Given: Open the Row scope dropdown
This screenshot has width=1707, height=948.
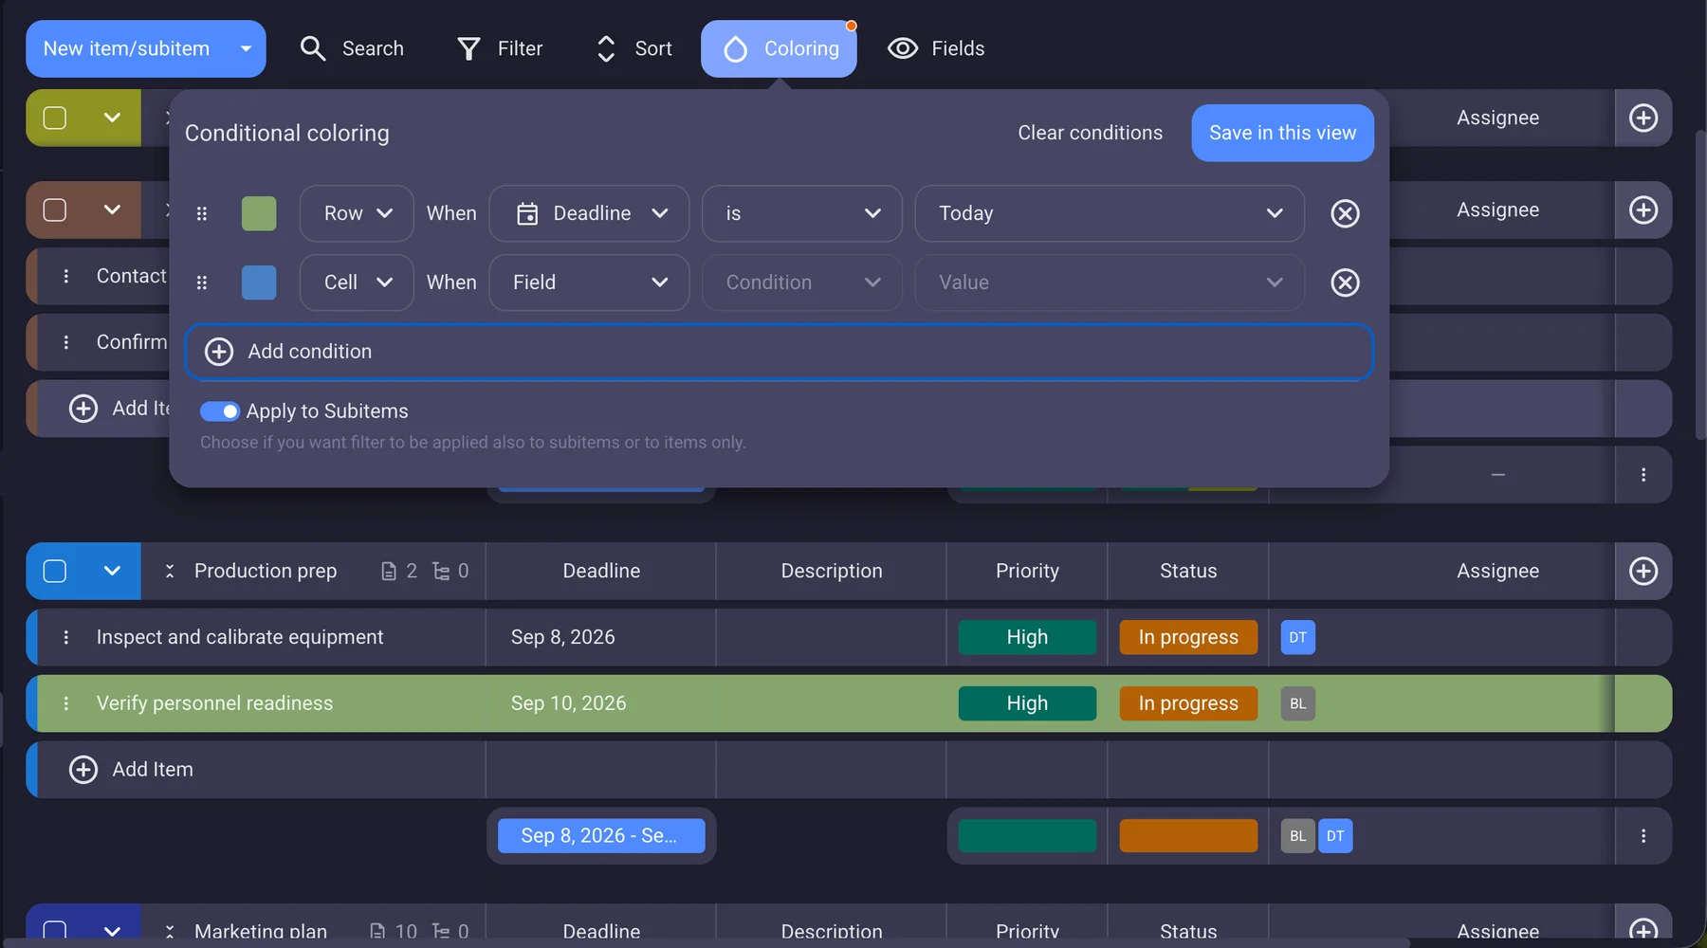Looking at the screenshot, I should [x=357, y=213].
